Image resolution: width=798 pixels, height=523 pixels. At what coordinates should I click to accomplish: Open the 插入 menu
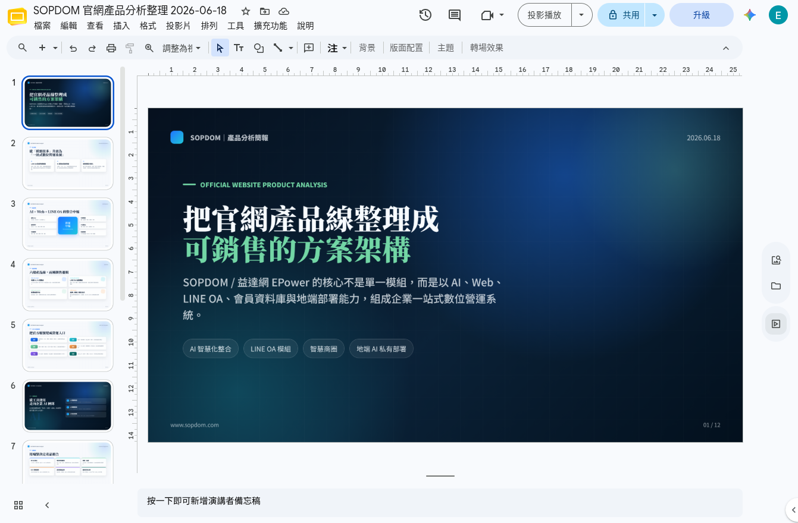[121, 26]
